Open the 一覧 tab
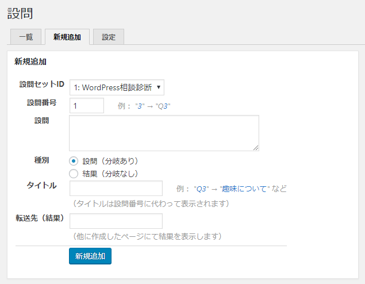 (x=26, y=37)
